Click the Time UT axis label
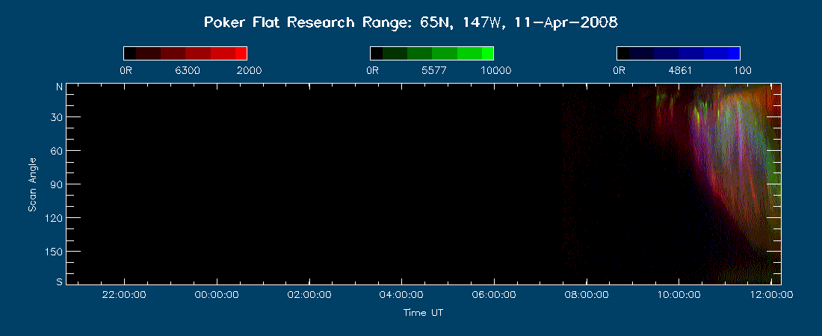 (x=423, y=313)
